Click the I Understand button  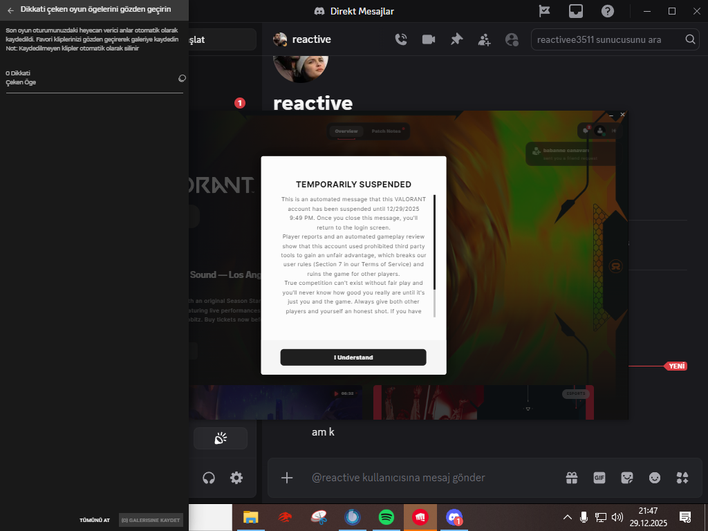(353, 357)
